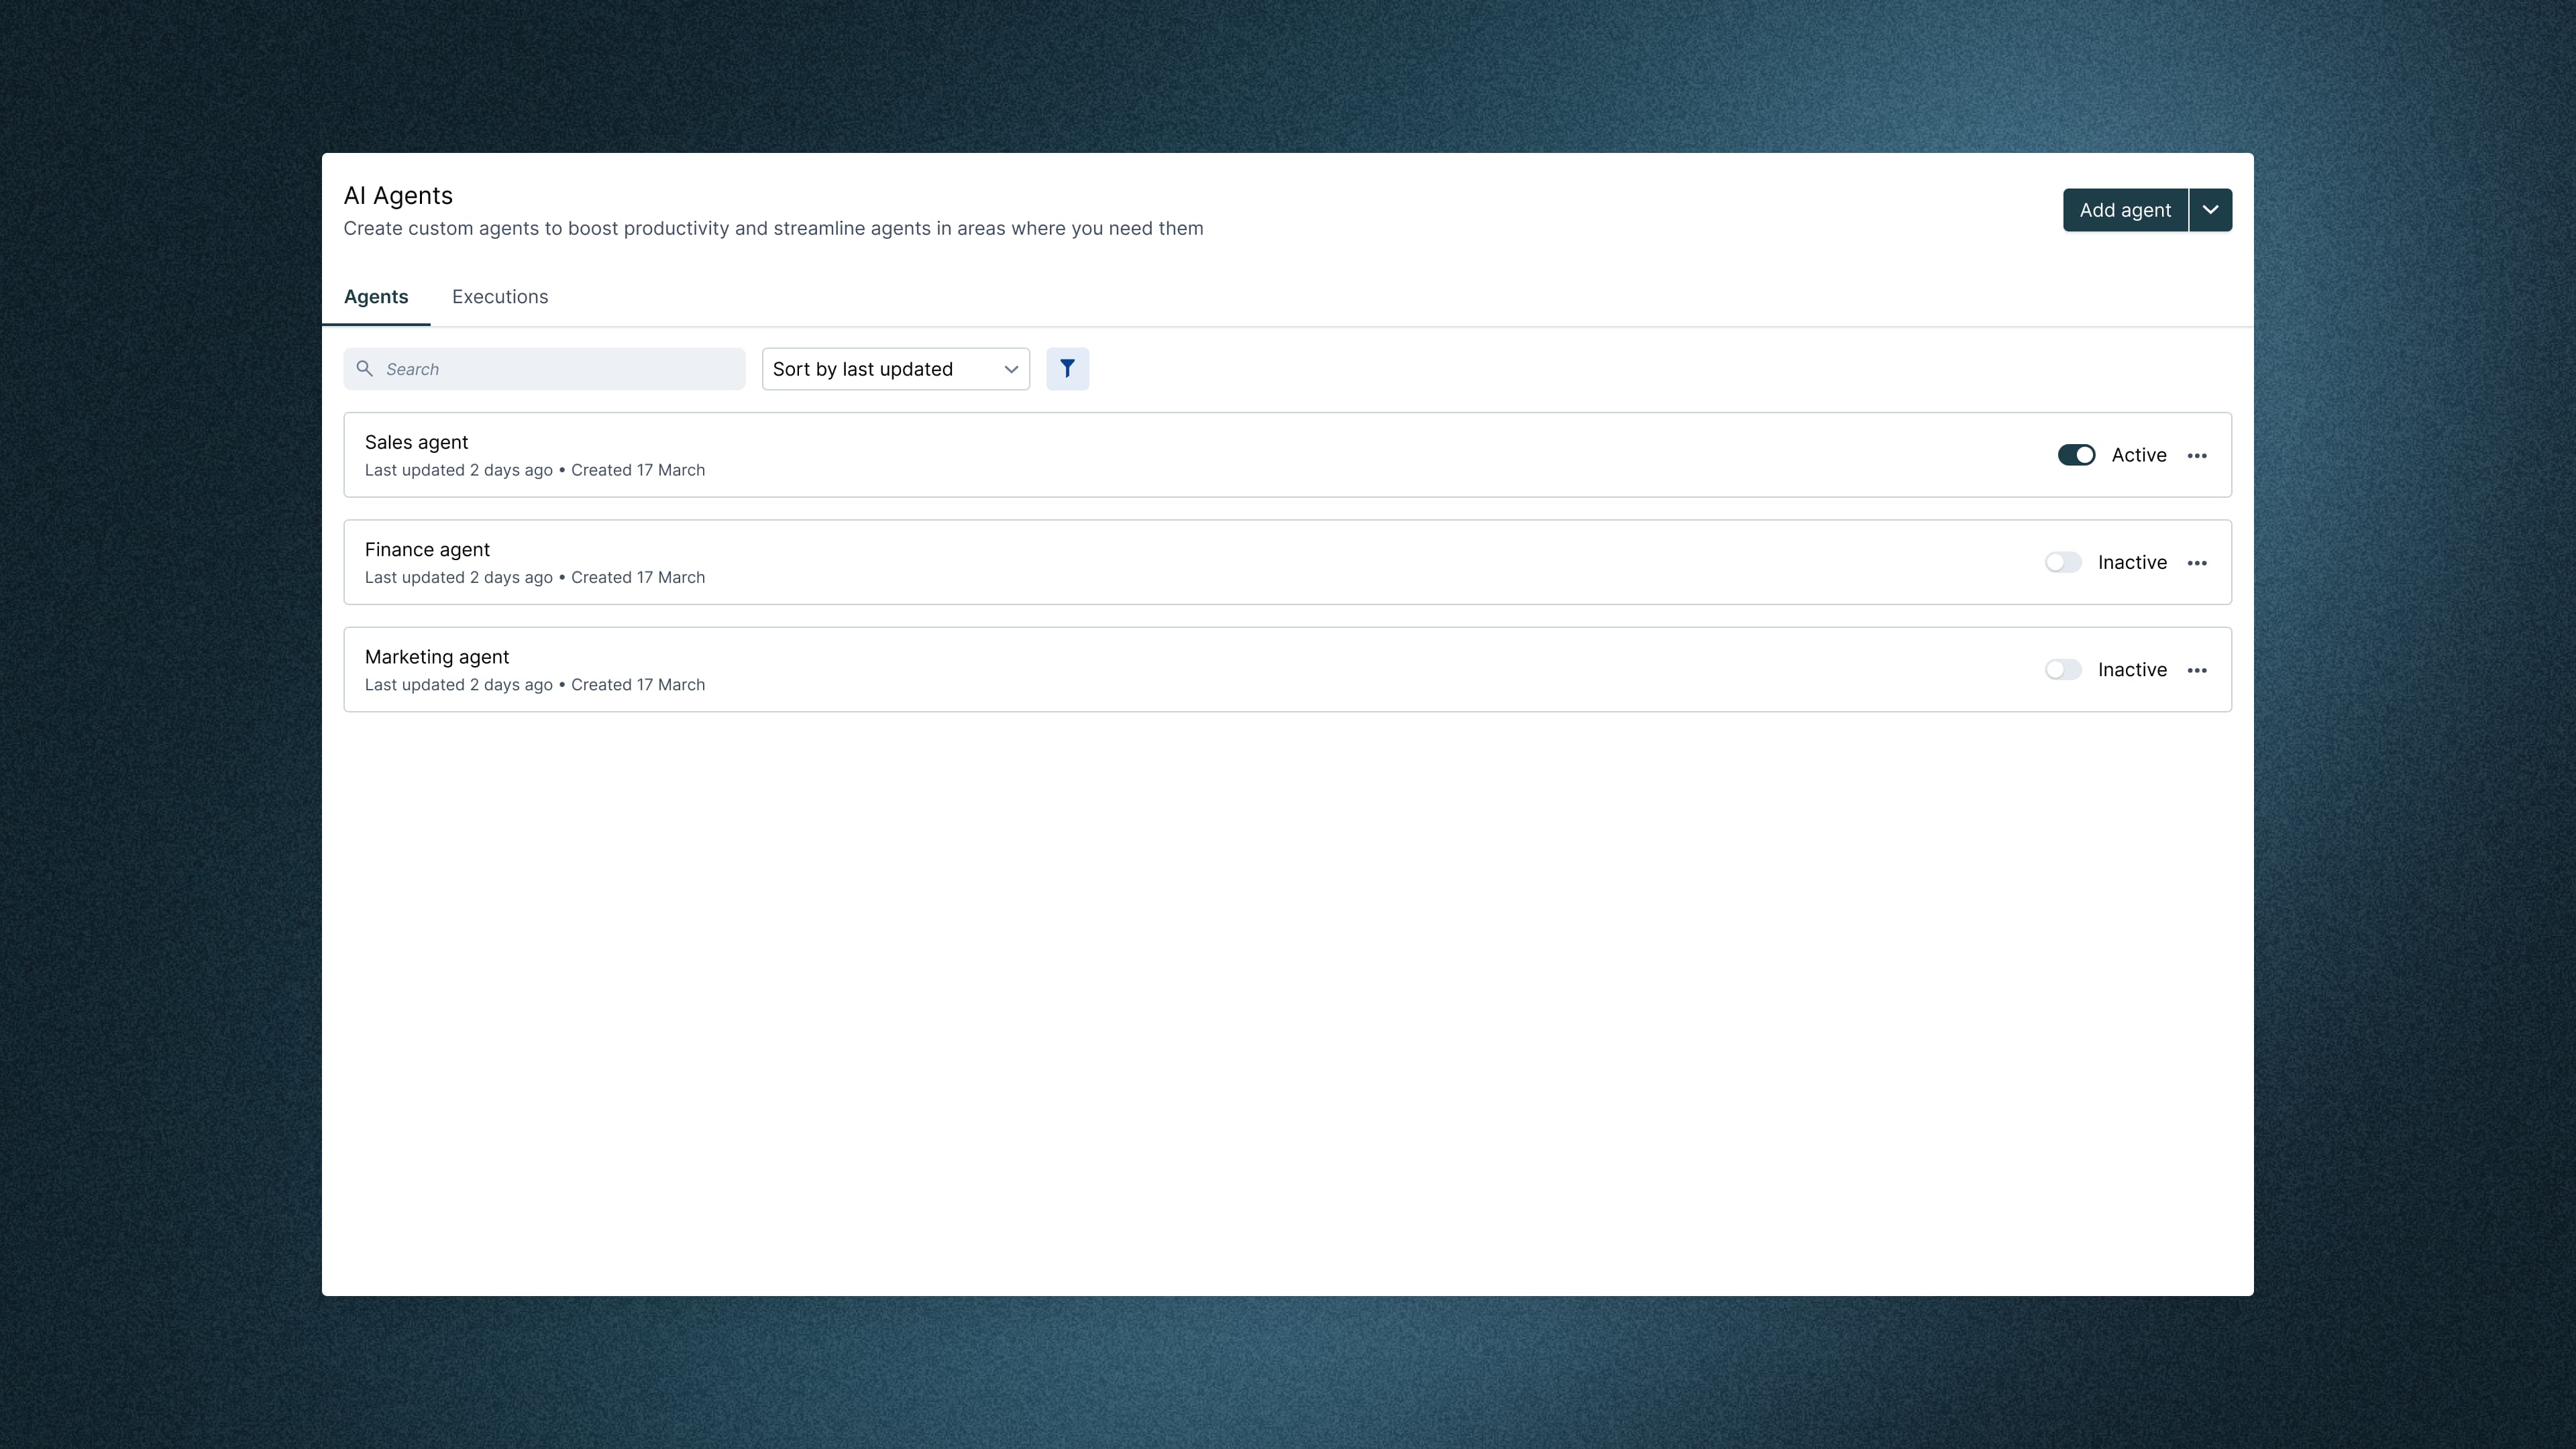Click the filter funnel icon
Viewport: 2576px width, 1449px height.
(1067, 369)
